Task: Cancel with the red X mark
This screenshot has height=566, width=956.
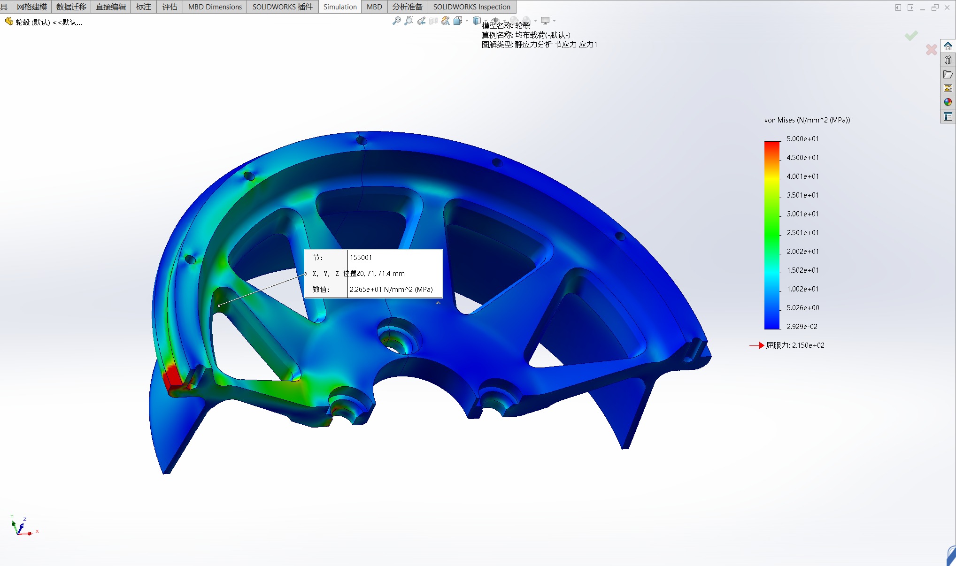Action: [x=931, y=49]
